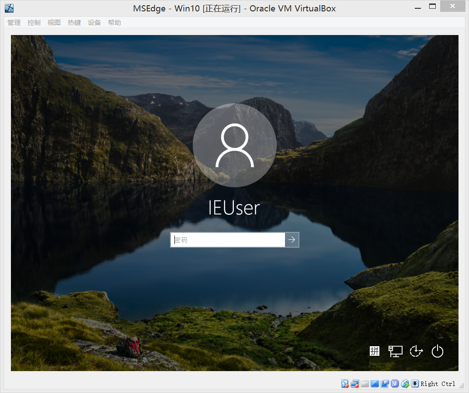Click the Right Ctrl host key label

438,384
